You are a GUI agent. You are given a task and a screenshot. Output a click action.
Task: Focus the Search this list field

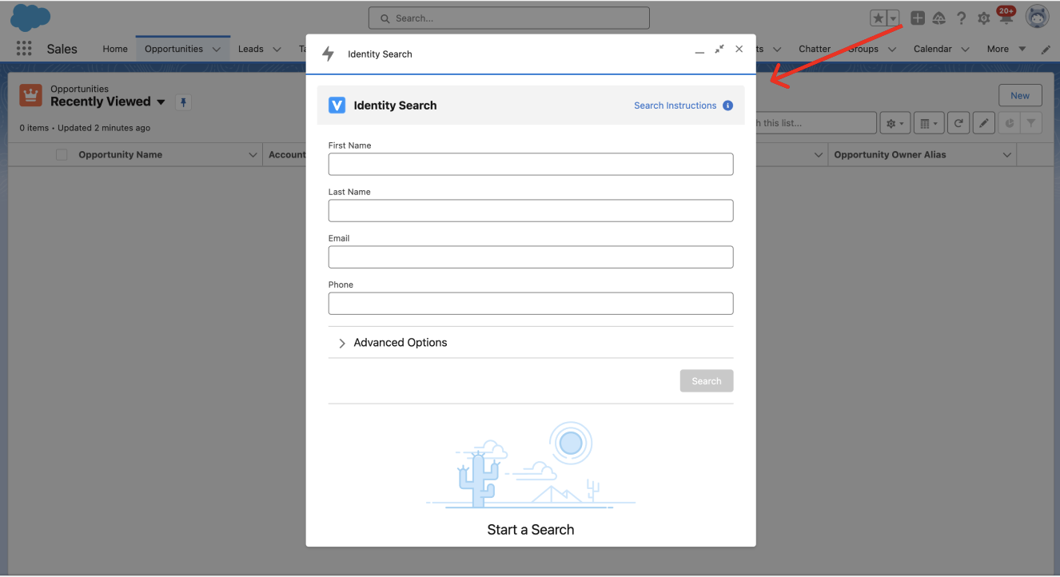click(x=815, y=123)
